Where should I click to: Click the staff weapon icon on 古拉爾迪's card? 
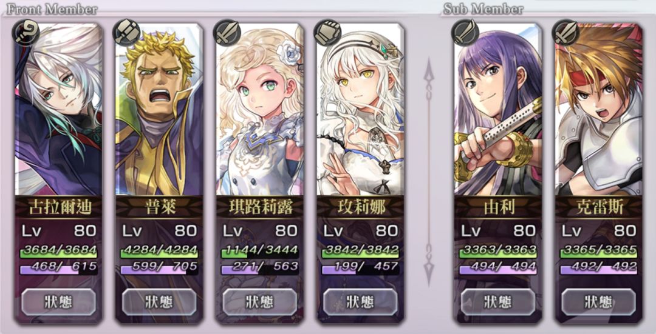pyautogui.click(x=26, y=32)
